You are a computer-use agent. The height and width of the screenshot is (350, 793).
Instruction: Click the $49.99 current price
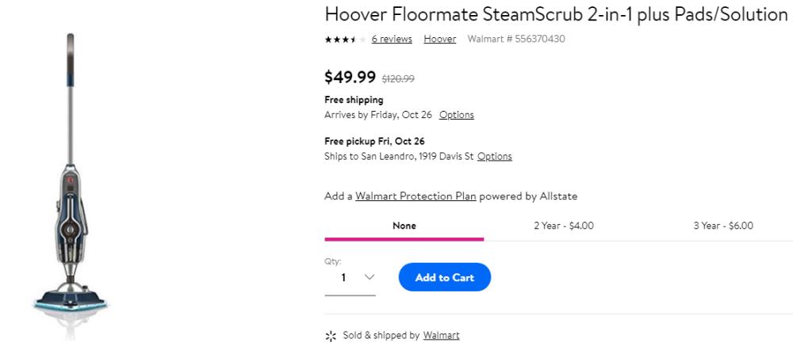click(350, 77)
